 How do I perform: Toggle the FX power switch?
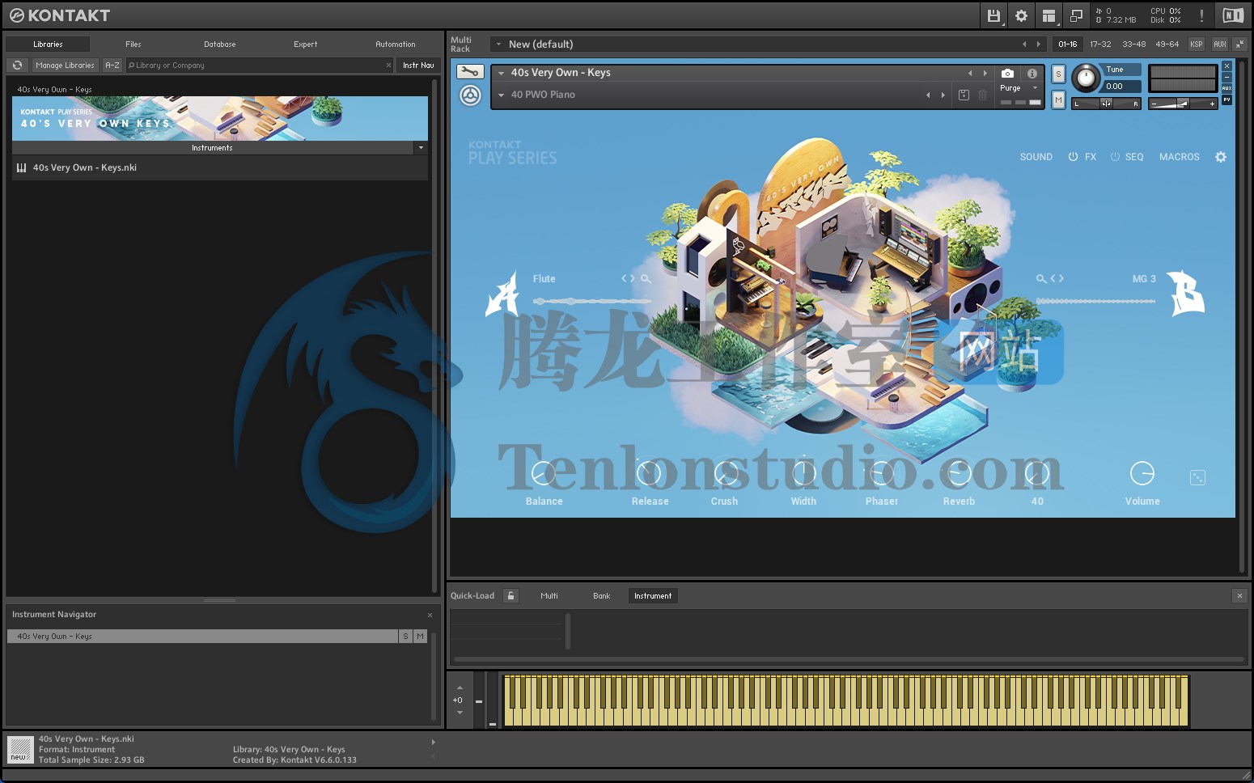pos(1073,157)
